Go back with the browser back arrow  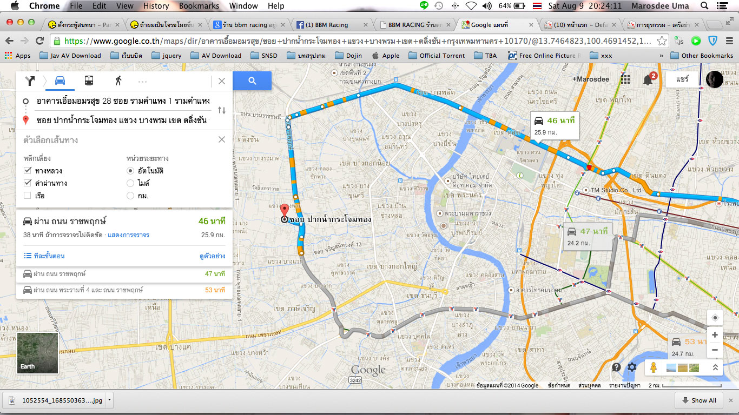pyautogui.click(x=10, y=41)
